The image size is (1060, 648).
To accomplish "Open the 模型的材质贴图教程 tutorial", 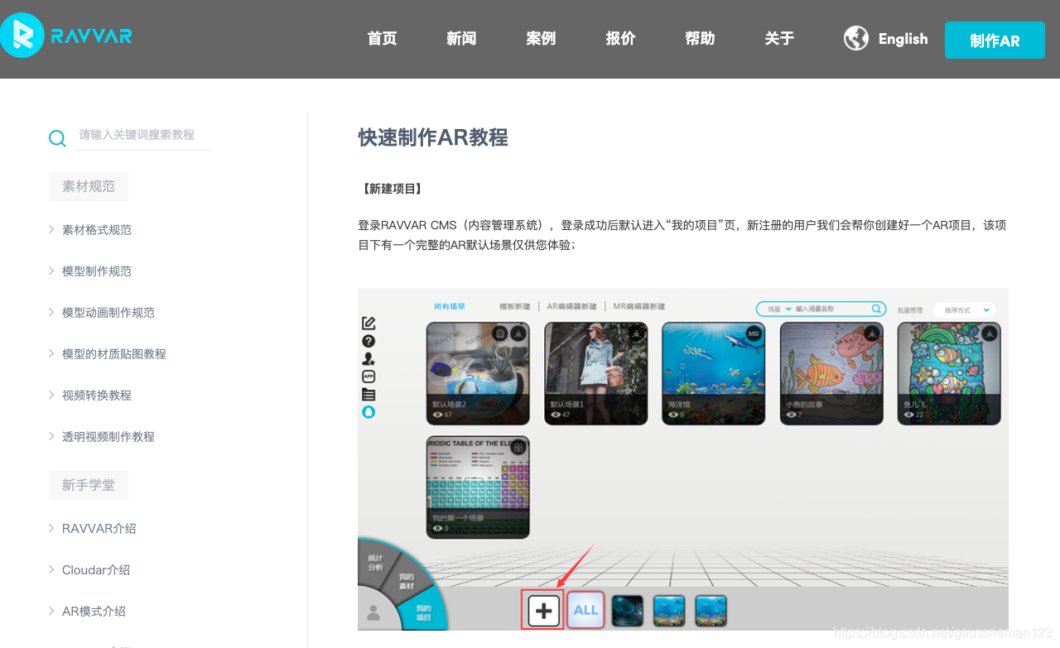I will pos(114,353).
